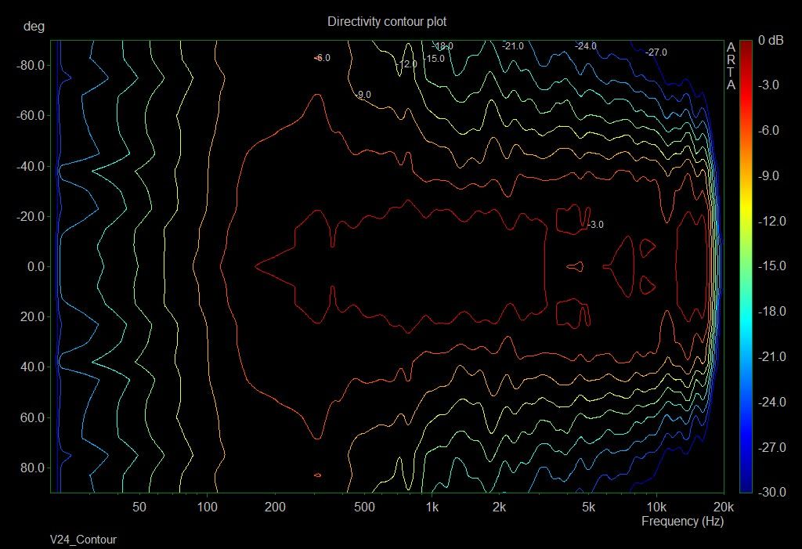This screenshot has height=549, width=802.
Task: Click the -3.0 contour label inside the plot
Action: tap(595, 225)
